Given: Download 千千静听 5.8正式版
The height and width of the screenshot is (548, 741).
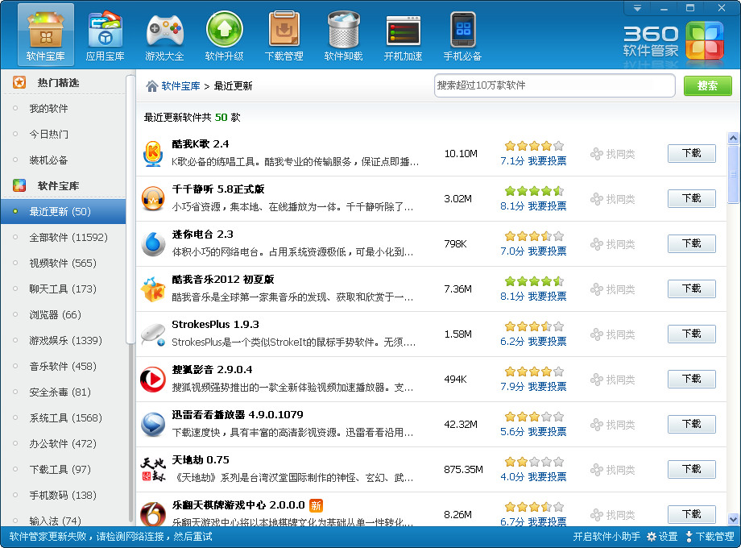Looking at the screenshot, I should click(691, 198).
